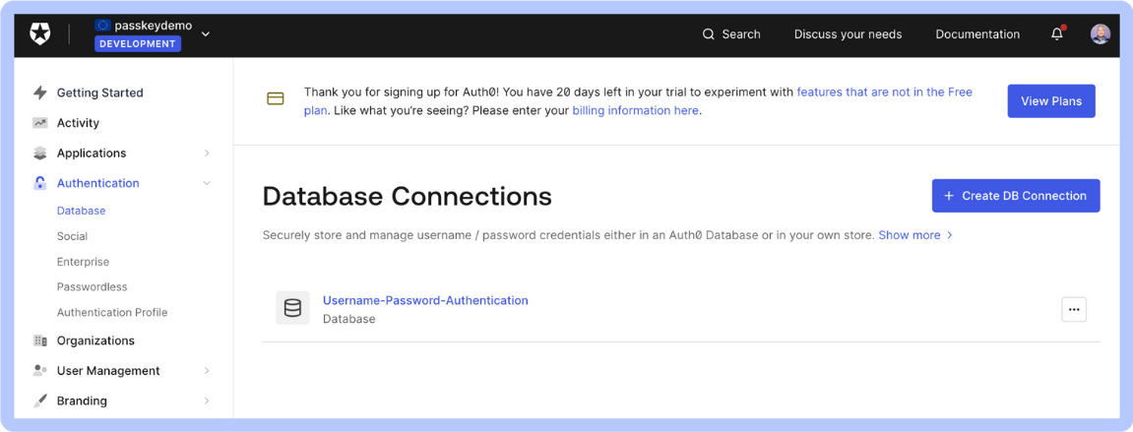Expand the Applications menu chevron
The width and height of the screenshot is (1133, 432).
[x=207, y=154]
